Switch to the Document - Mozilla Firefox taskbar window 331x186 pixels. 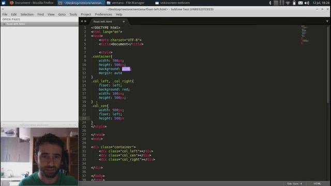tap(32, 3)
